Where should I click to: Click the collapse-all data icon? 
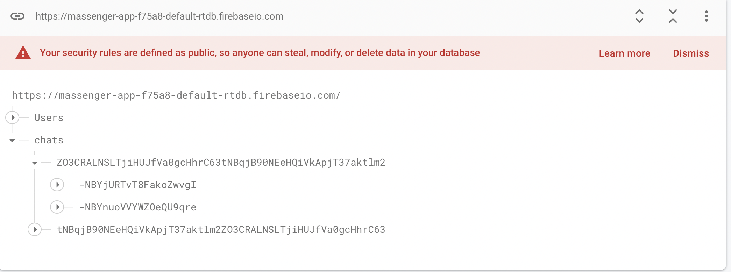pyautogui.click(x=673, y=16)
